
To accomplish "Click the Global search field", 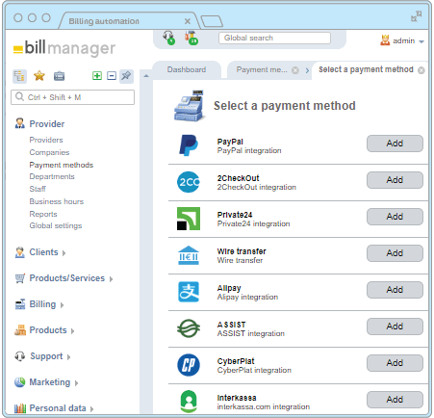I will point(274,38).
